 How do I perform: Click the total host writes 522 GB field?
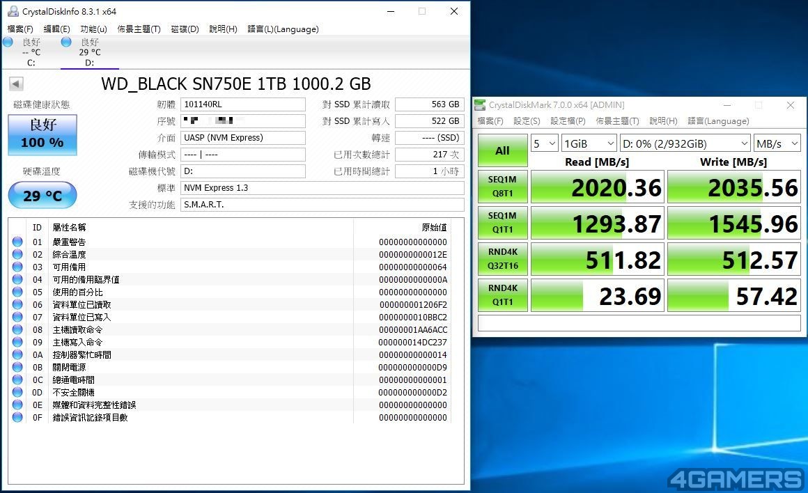(x=429, y=120)
